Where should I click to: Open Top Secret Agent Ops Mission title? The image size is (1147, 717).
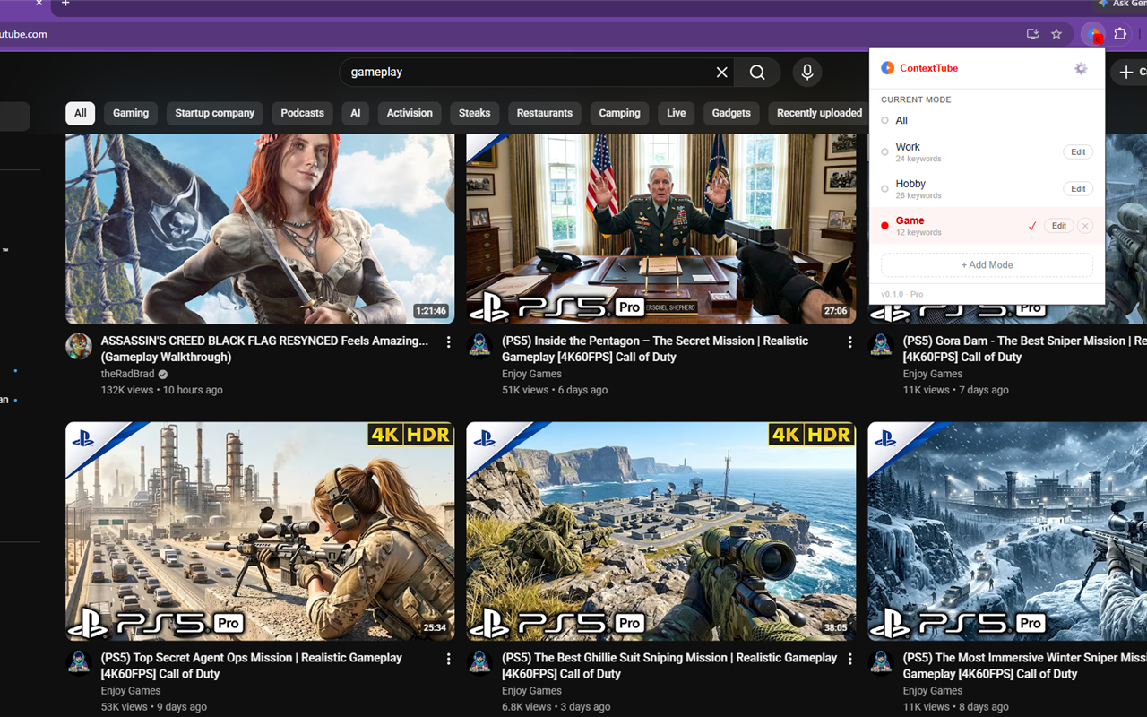click(252, 666)
